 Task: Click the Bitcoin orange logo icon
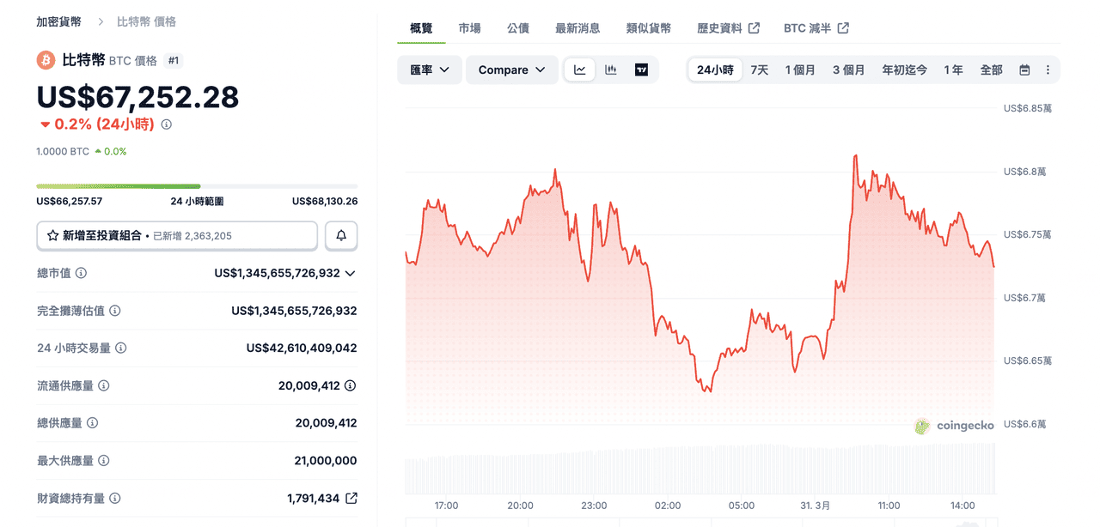coord(46,60)
